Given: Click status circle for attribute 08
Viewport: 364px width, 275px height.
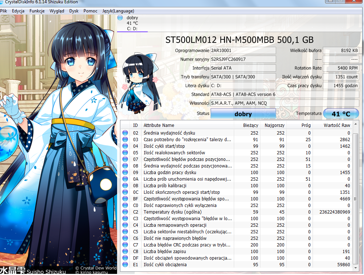Looking at the screenshot, I should (x=125, y=166).
